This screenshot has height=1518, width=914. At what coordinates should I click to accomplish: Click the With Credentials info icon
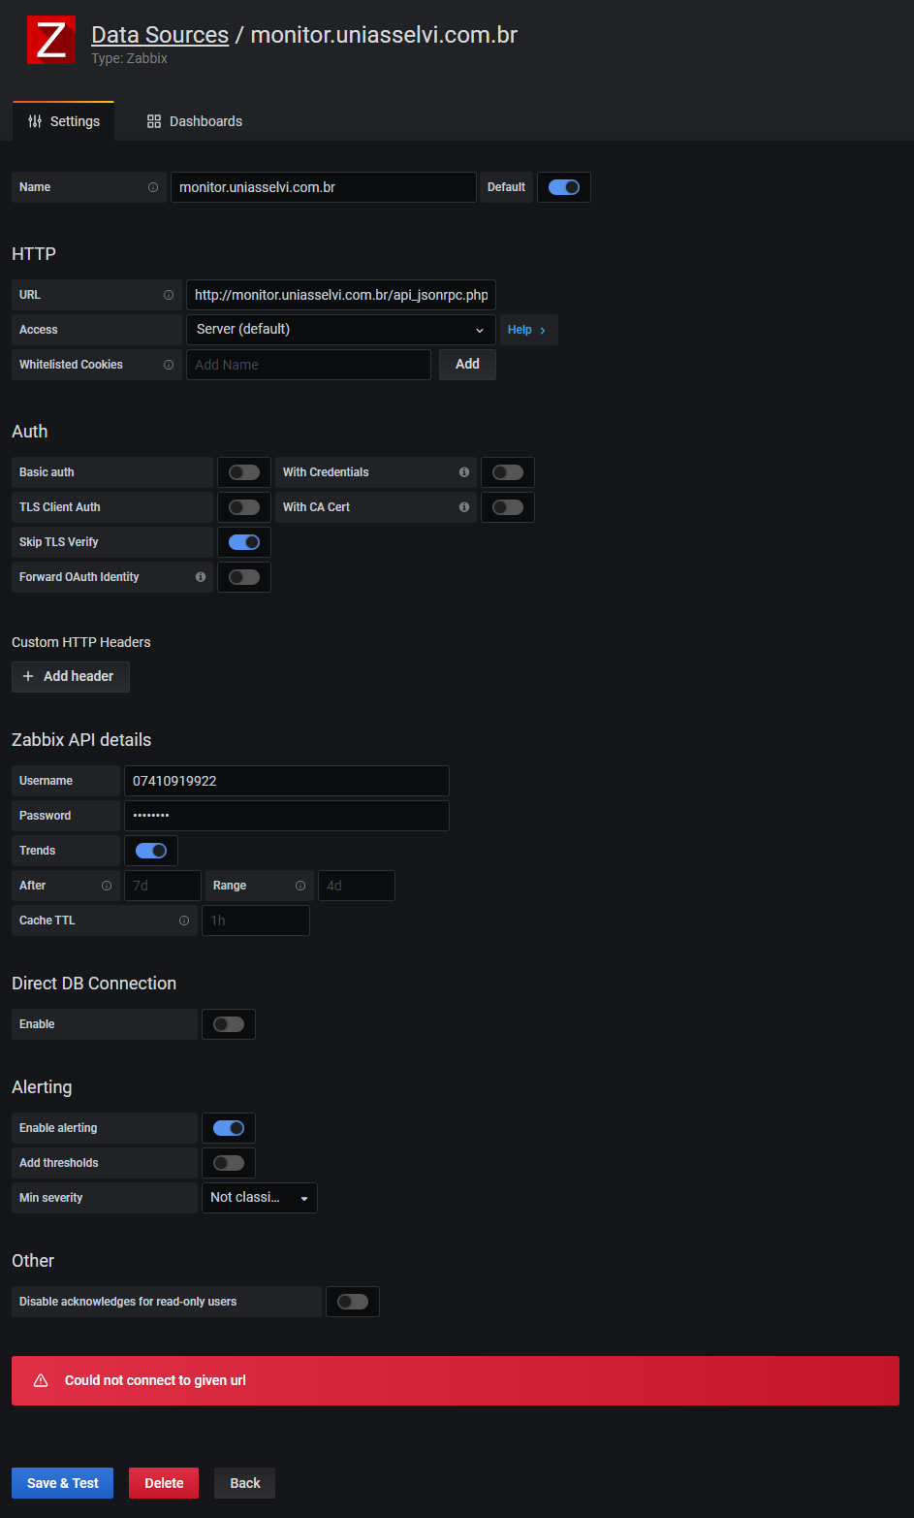[464, 472]
